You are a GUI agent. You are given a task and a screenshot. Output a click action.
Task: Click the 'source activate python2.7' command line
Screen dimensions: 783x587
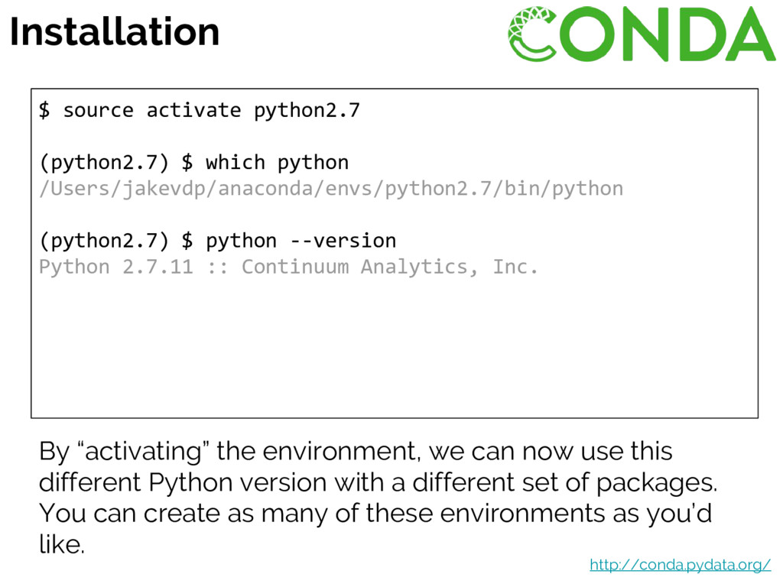point(200,110)
